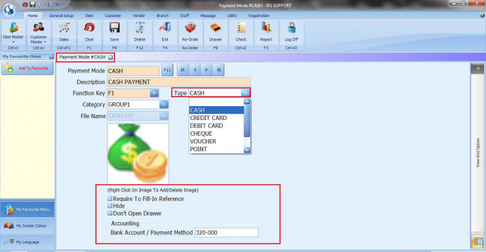Go to first record navigation arrow
486x252 pixels.
point(182,70)
